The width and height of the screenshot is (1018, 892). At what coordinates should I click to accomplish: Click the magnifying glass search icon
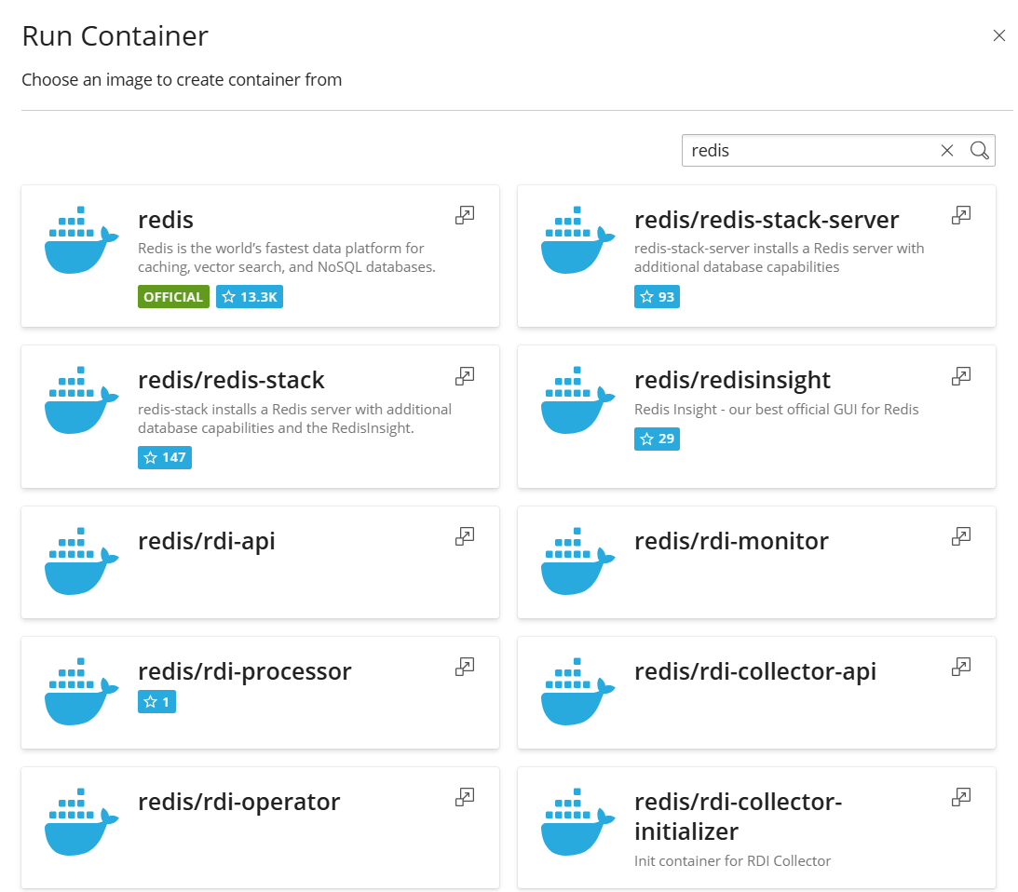click(x=979, y=150)
